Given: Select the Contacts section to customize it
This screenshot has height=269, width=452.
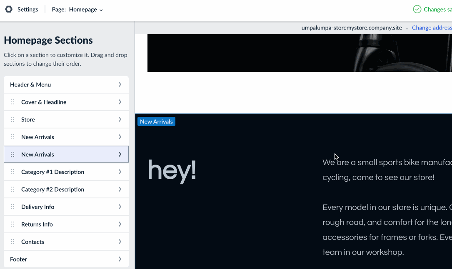Looking at the screenshot, I should coord(62,242).
